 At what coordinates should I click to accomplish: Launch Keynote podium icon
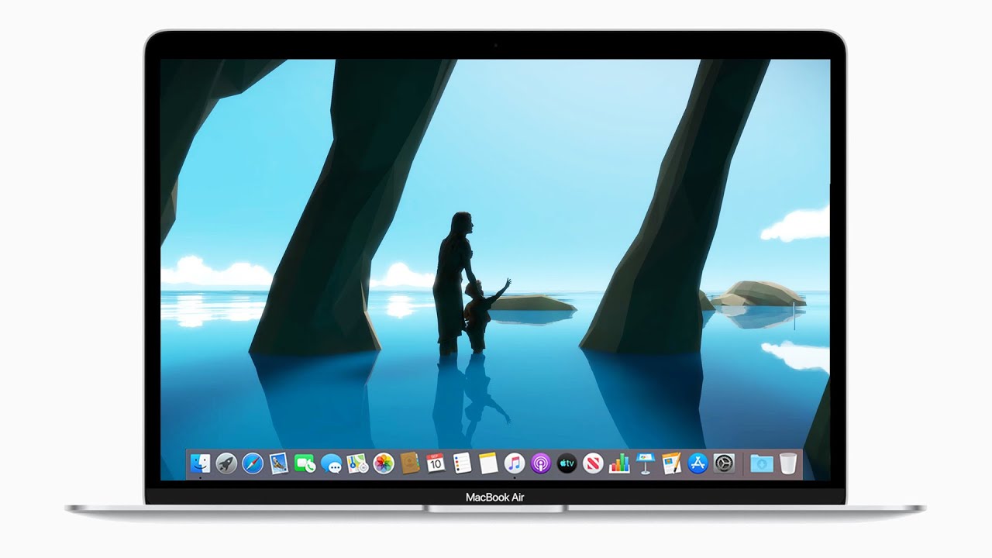(x=646, y=463)
